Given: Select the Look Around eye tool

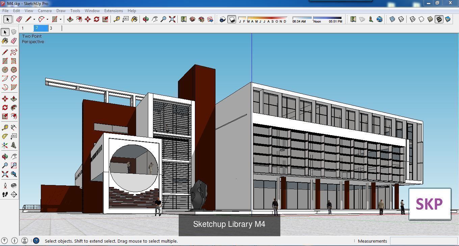Looking at the screenshot, I should [14, 186].
